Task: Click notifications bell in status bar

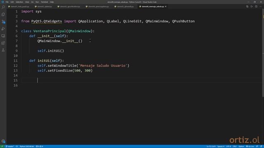Action: point(261,146)
